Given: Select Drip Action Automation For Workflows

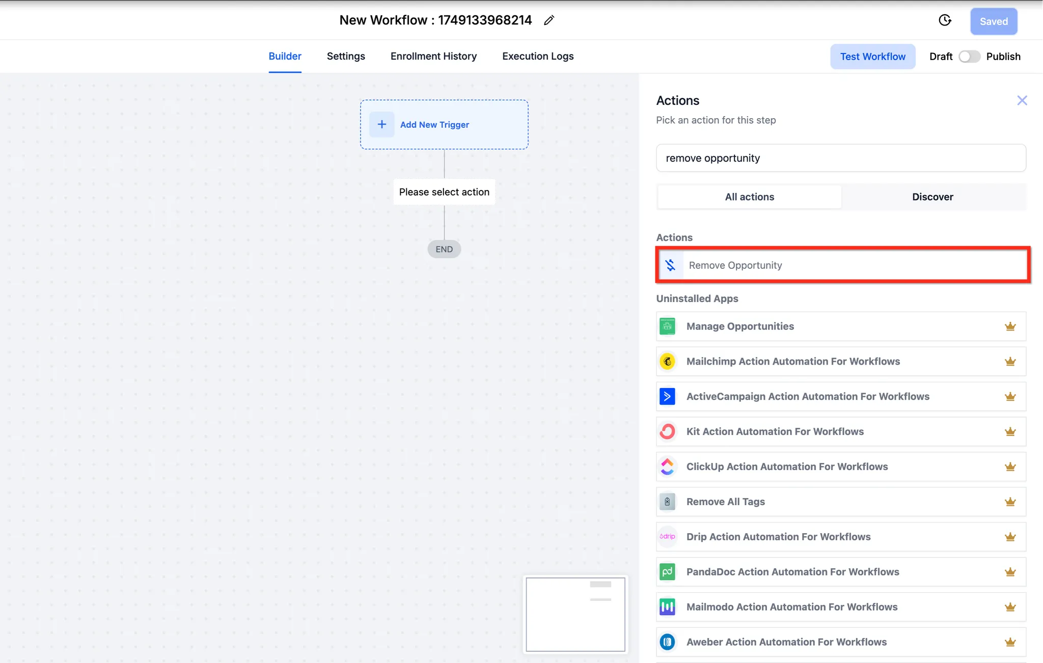Looking at the screenshot, I should tap(778, 537).
